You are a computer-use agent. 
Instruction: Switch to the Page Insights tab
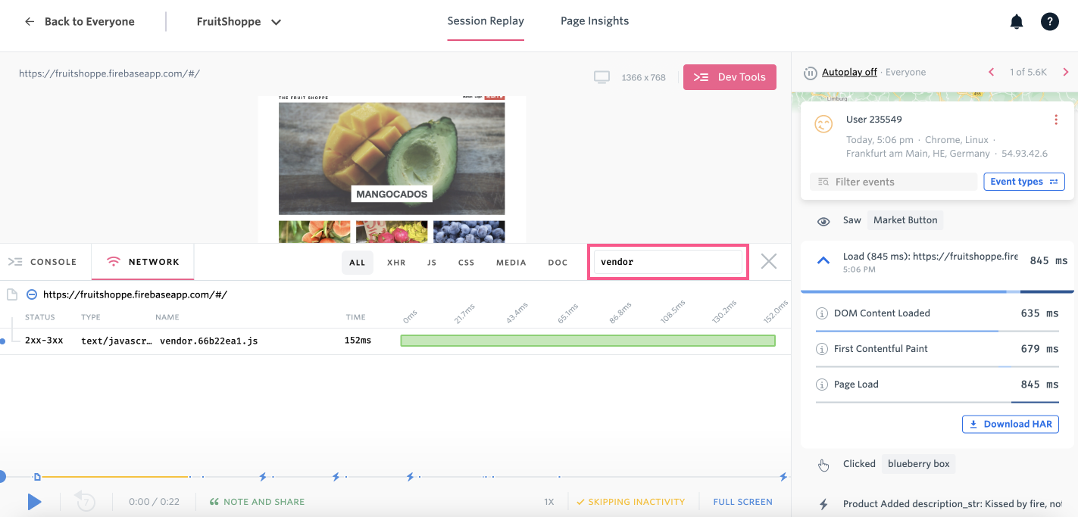coord(595,21)
